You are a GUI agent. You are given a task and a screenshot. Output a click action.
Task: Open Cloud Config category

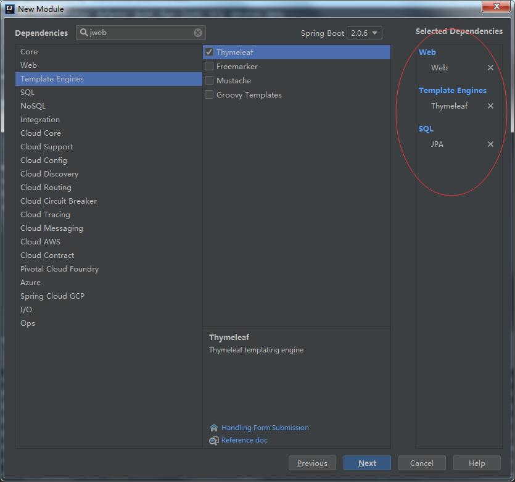(109, 160)
